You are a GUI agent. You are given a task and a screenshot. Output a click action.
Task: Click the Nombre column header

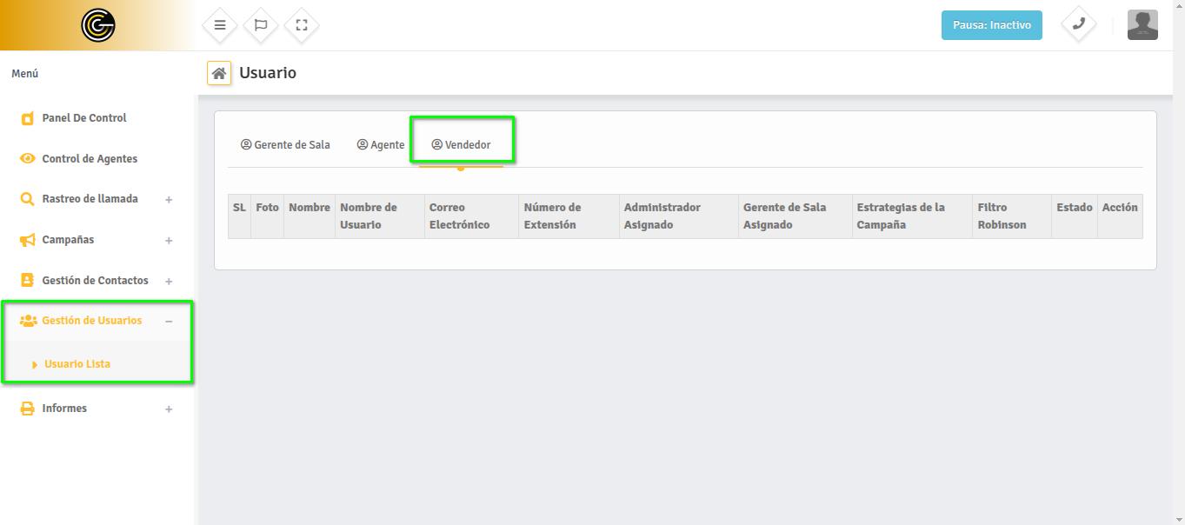coord(310,208)
